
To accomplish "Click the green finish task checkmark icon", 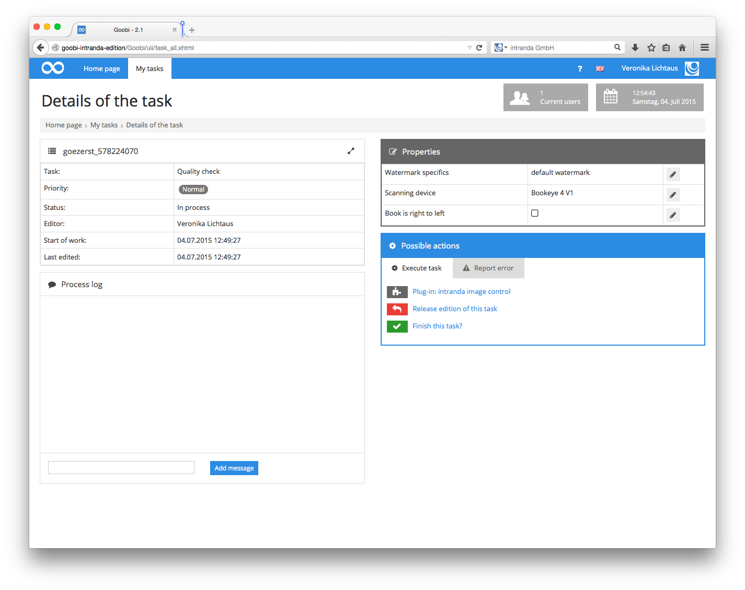I will (x=397, y=326).
